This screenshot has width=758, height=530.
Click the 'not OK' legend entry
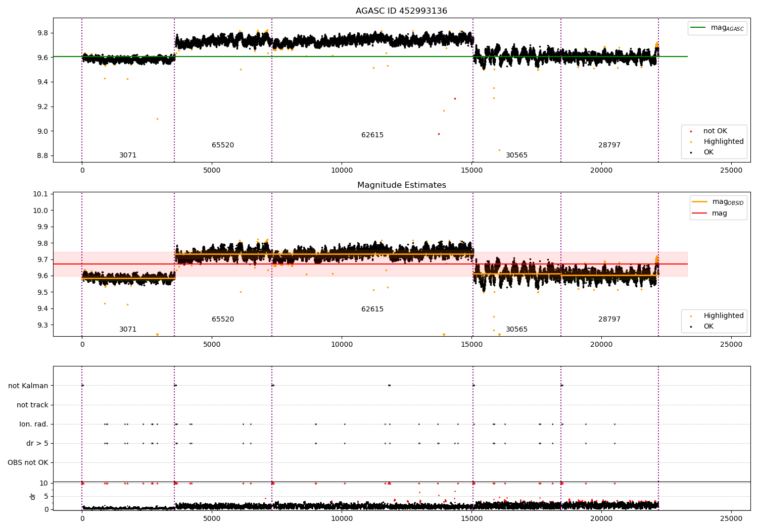[715, 131]
